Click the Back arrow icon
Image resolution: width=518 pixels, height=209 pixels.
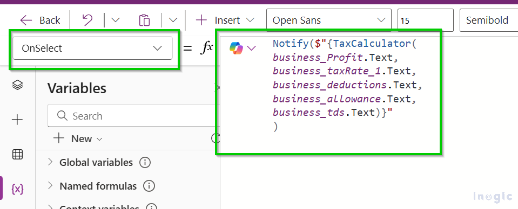(26, 20)
